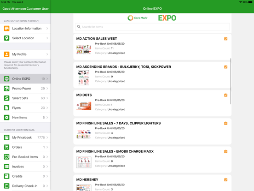Expand Promo Power chevron arrow

(x=47, y=89)
